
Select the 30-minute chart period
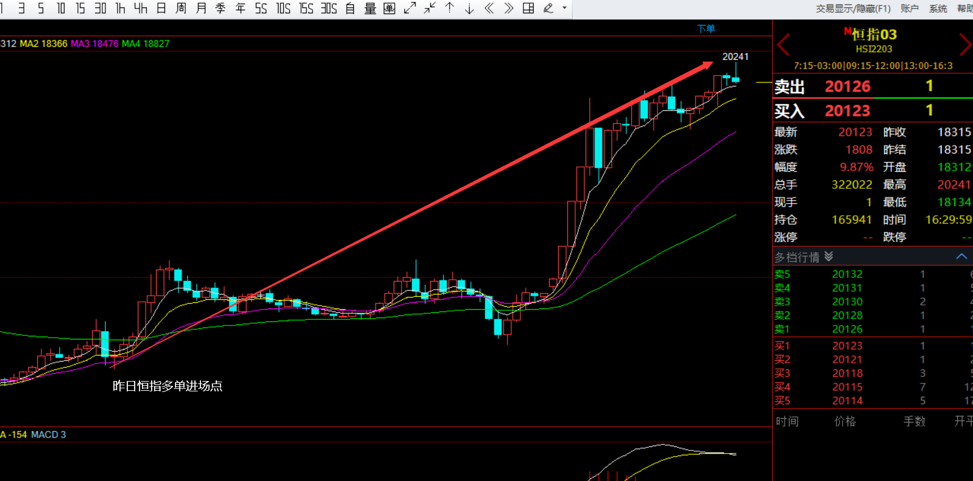101,9
